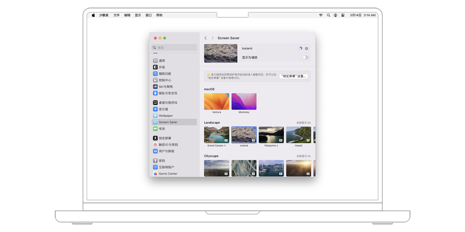Cancel the Iceland download with x icon
Image resolution: width=465 pixels, height=232 pixels.
coord(306,48)
